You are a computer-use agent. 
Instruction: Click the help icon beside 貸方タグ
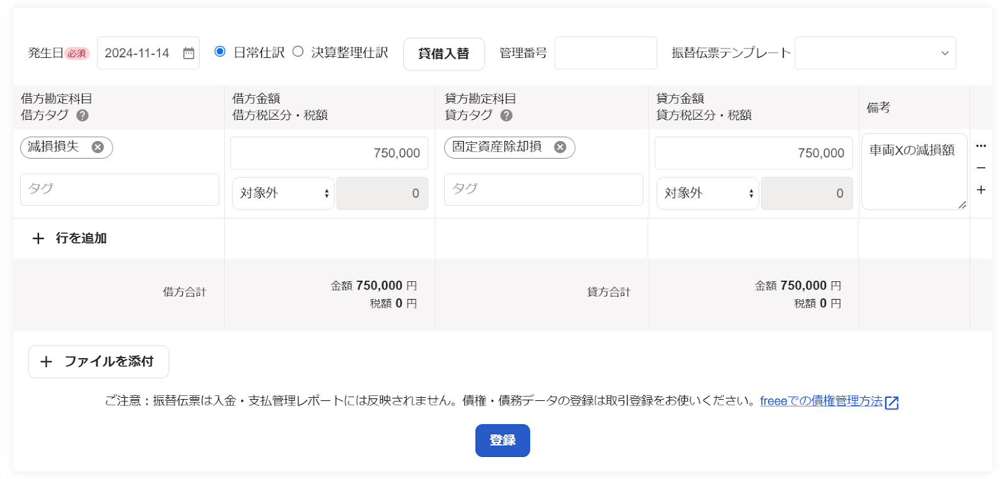click(x=507, y=115)
